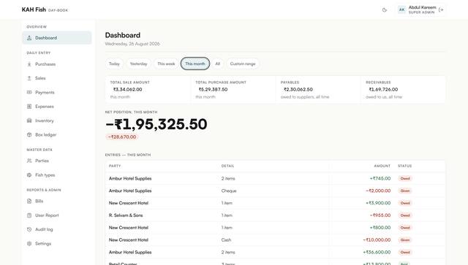Viewport: 468px width, 265px height.
Task: Click the Sales sidebar icon
Action: [x=29, y=78]
